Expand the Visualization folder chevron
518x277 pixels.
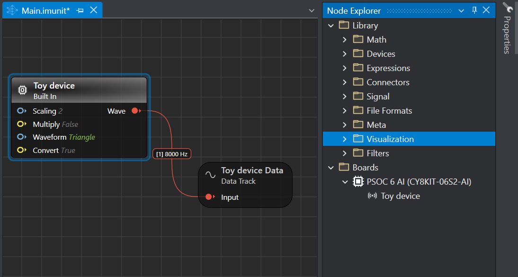(345, 139)
